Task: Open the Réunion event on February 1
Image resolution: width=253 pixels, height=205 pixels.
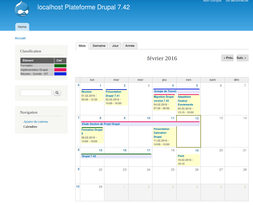Action: tap(86, 92)
